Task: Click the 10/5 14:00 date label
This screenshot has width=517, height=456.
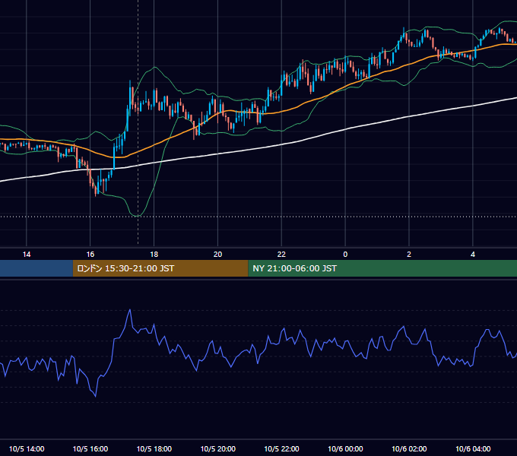Action: pos(27,448)
